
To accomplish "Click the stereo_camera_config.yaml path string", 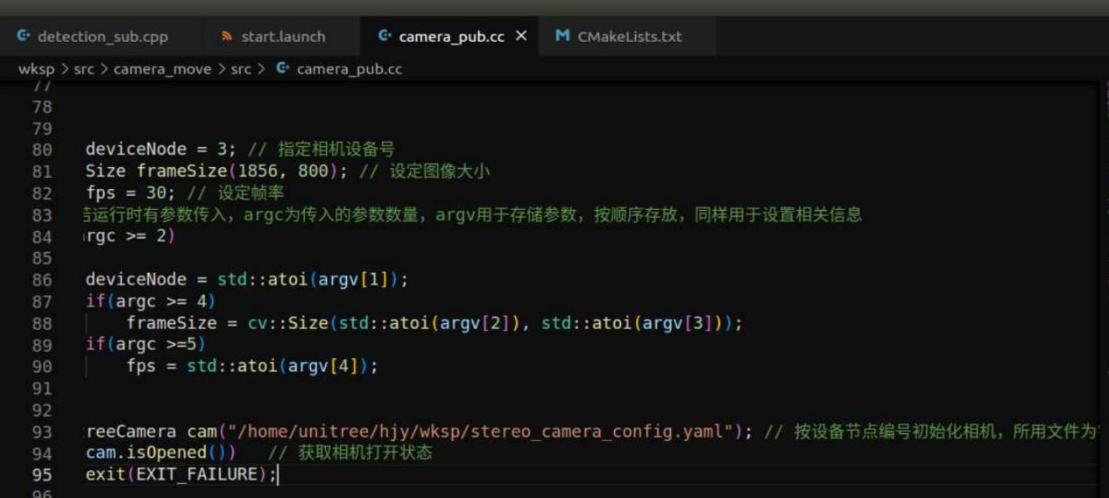I will click(484, 431).
